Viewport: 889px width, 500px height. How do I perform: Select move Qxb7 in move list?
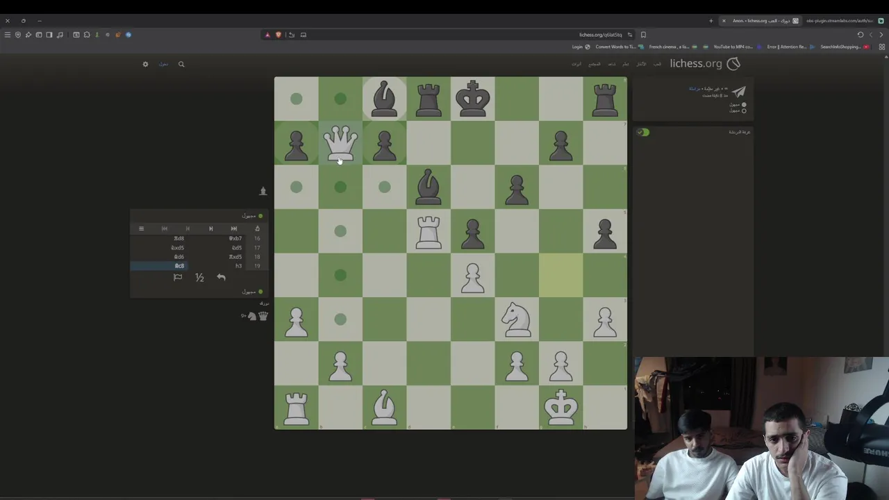click(x=235, y=238)
